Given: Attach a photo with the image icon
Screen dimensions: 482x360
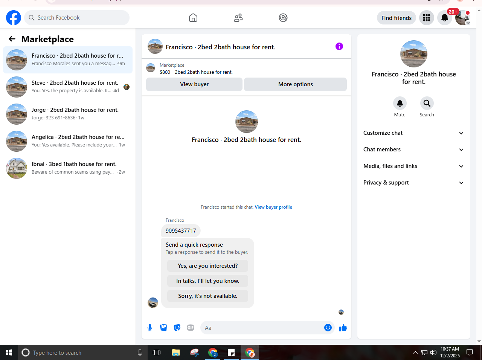Looking at the screenshot, I should pyautogui.click(x=163, y=328).
